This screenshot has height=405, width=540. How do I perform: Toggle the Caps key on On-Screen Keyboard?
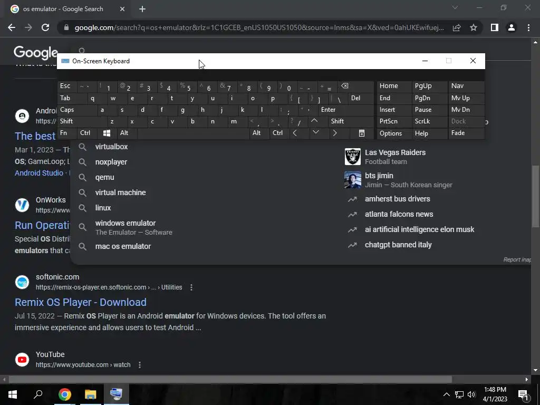click(x=76, y=110)
